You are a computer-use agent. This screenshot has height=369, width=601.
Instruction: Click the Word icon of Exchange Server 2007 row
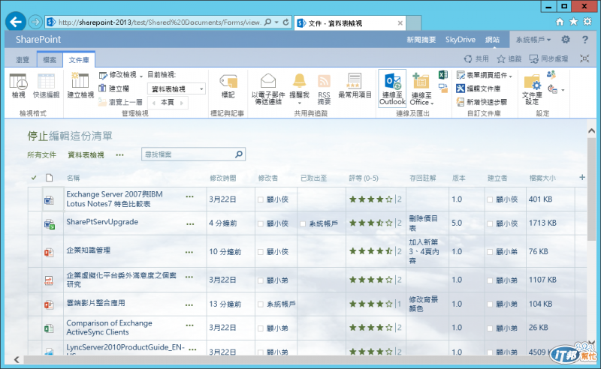point(49,199)
